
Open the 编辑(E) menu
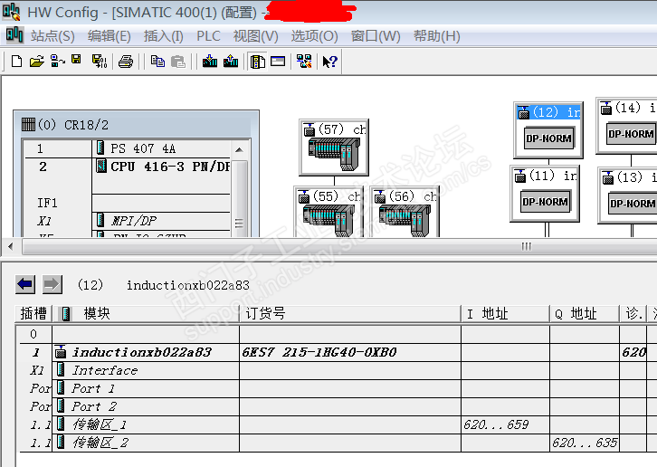(x=109, y=36)
